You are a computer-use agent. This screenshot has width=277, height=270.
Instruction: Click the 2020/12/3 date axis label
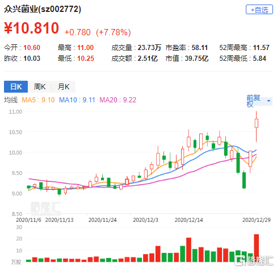coord(145,220)
